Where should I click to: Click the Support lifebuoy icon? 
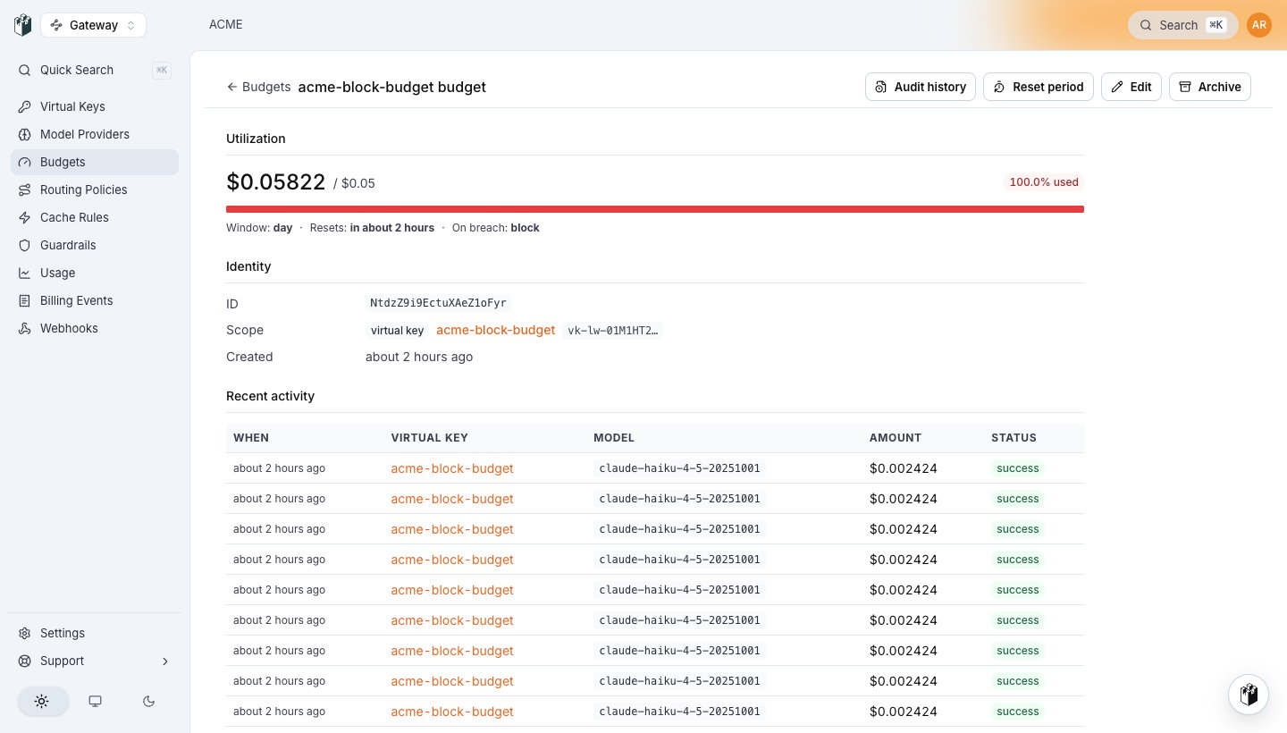tap(25, 661)
